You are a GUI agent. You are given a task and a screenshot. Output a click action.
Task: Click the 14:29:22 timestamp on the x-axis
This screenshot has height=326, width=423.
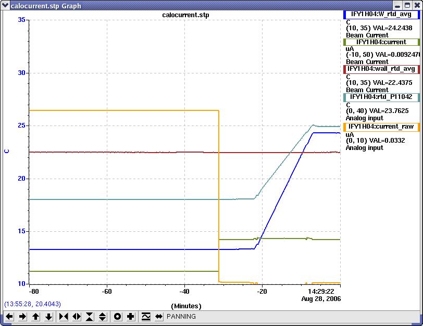click(x=321, y=292)
